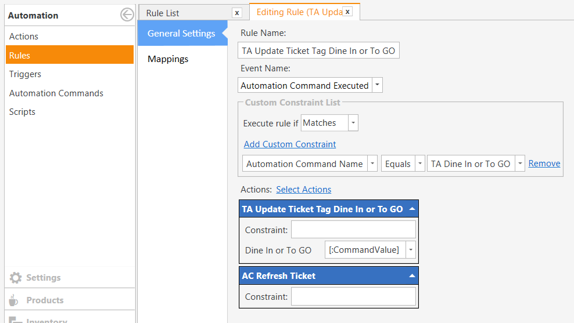The image size is (574, 323).
Task: Open the Automation Command Name constraint dropdown
Action: [x=372, y=164]
